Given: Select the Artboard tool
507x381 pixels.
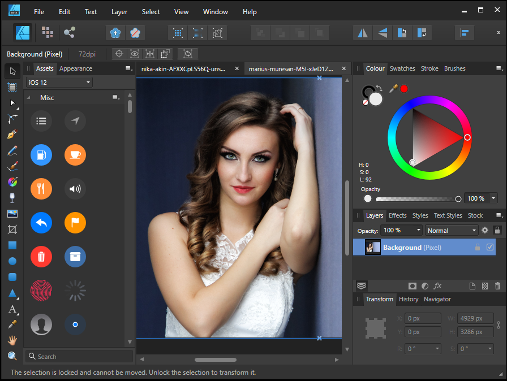Looking at the screenshot, I should [x=12, y=87].
